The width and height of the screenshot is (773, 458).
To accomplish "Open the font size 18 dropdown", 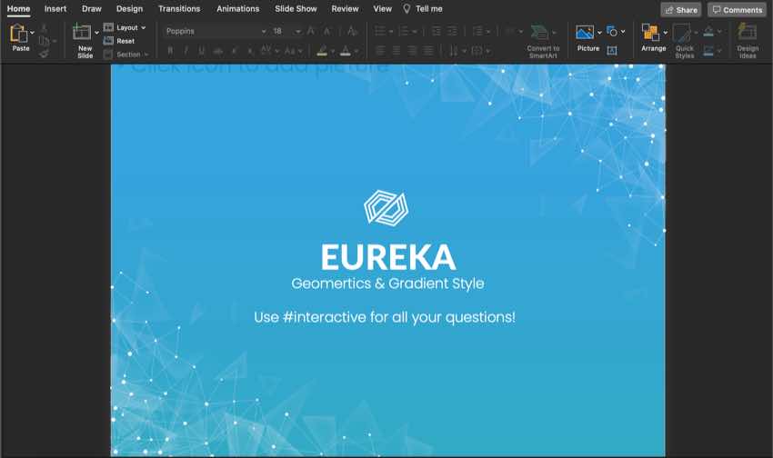I will 297,32.
